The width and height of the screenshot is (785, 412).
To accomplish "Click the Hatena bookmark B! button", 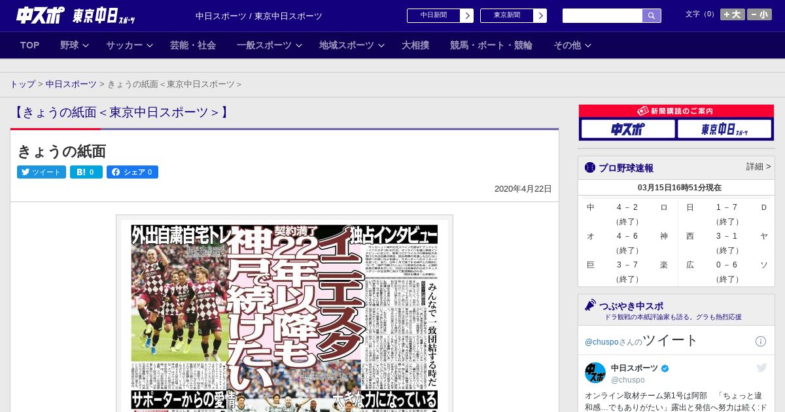I will 86,172.
